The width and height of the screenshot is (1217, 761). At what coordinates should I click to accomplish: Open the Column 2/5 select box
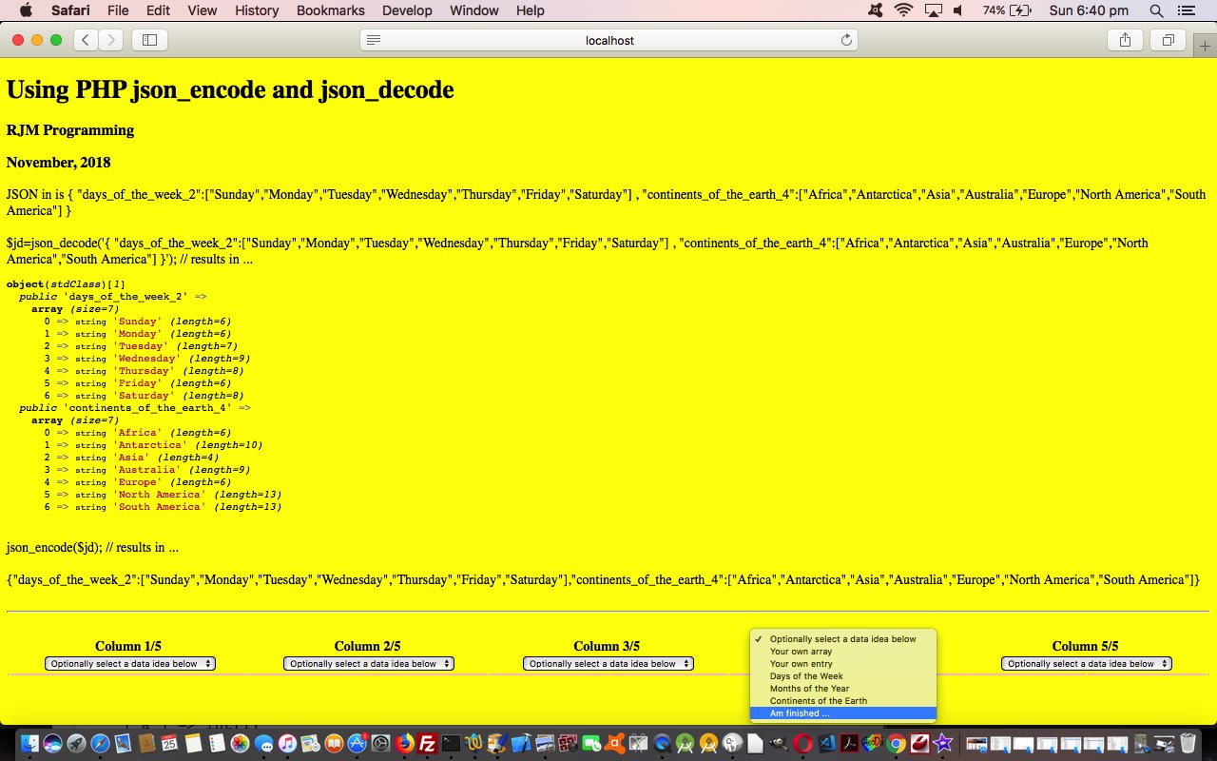click(368, 664)
